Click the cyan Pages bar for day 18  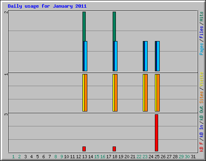(x=116, y=56)
